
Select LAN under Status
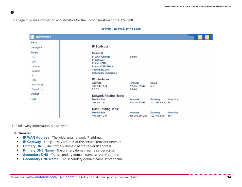[x=34, y=80]
